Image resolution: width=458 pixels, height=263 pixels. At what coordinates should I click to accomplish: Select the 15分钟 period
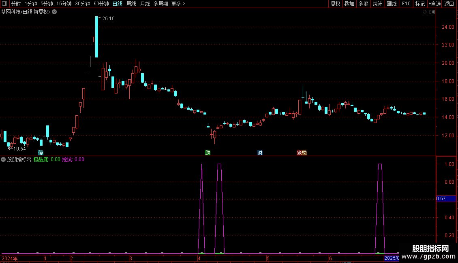[64, 4]
